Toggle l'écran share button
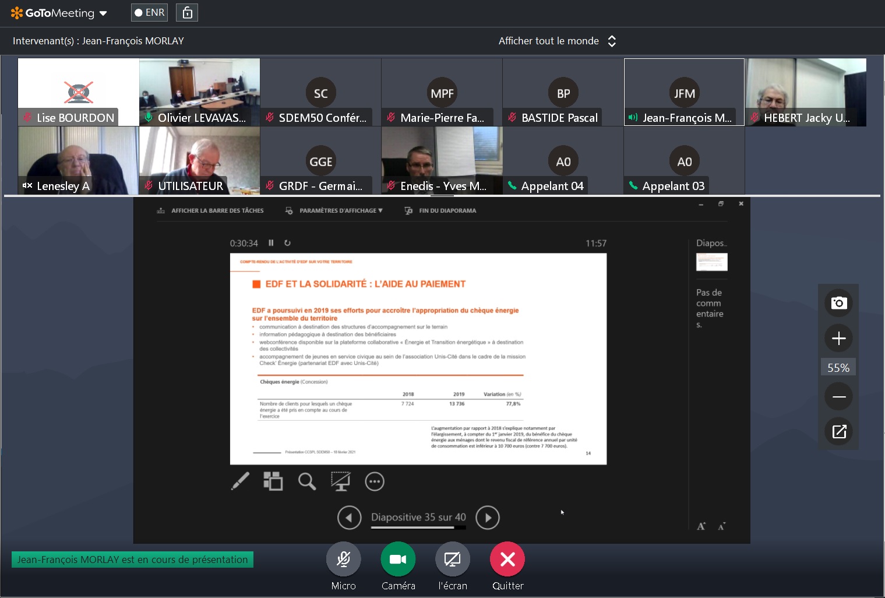 coord(453,560)
